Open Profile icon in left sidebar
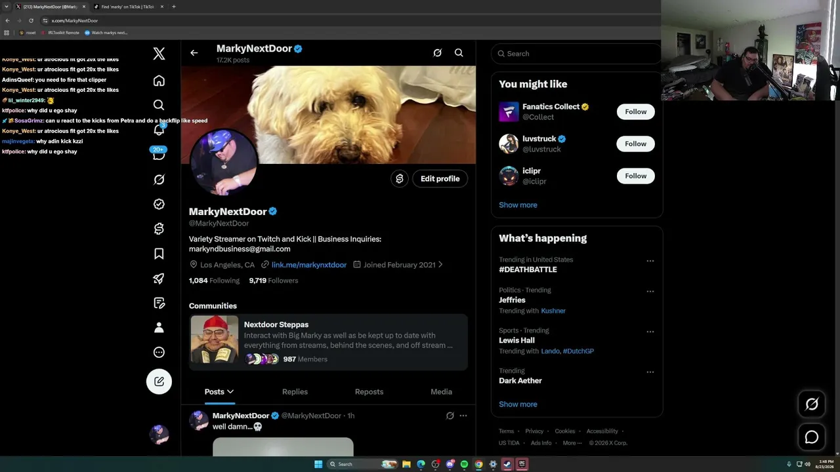Image resolution: width=840 pixels, height=472 pixels. (x=159, y=328)
